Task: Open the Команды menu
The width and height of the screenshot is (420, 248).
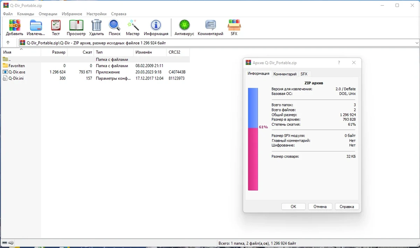Action: (x=26, y=14)
